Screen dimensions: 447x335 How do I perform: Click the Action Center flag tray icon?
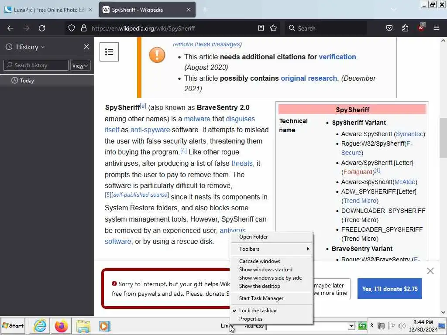(392, 325)
